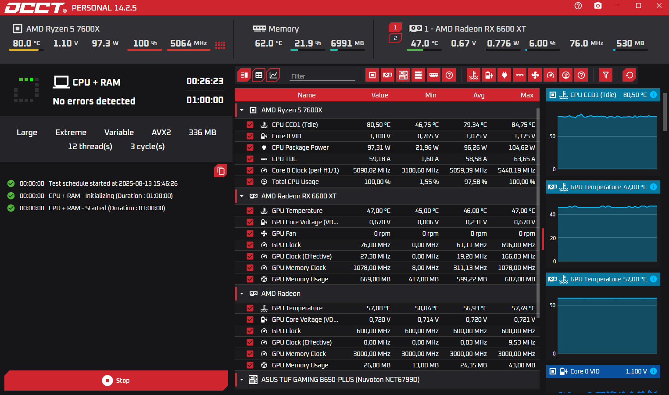
Task: Collapse the AMD Ryzen 5 7600X group
Action: [242, 110]
